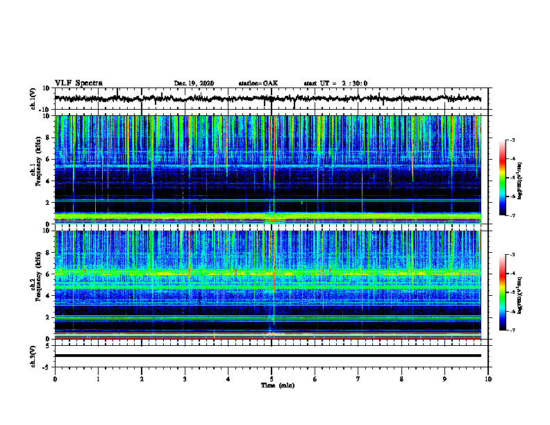Click the color scale bar beside ch.2 spectrogram
Screen dimensions: 550x425
click(x=502, y=292)
